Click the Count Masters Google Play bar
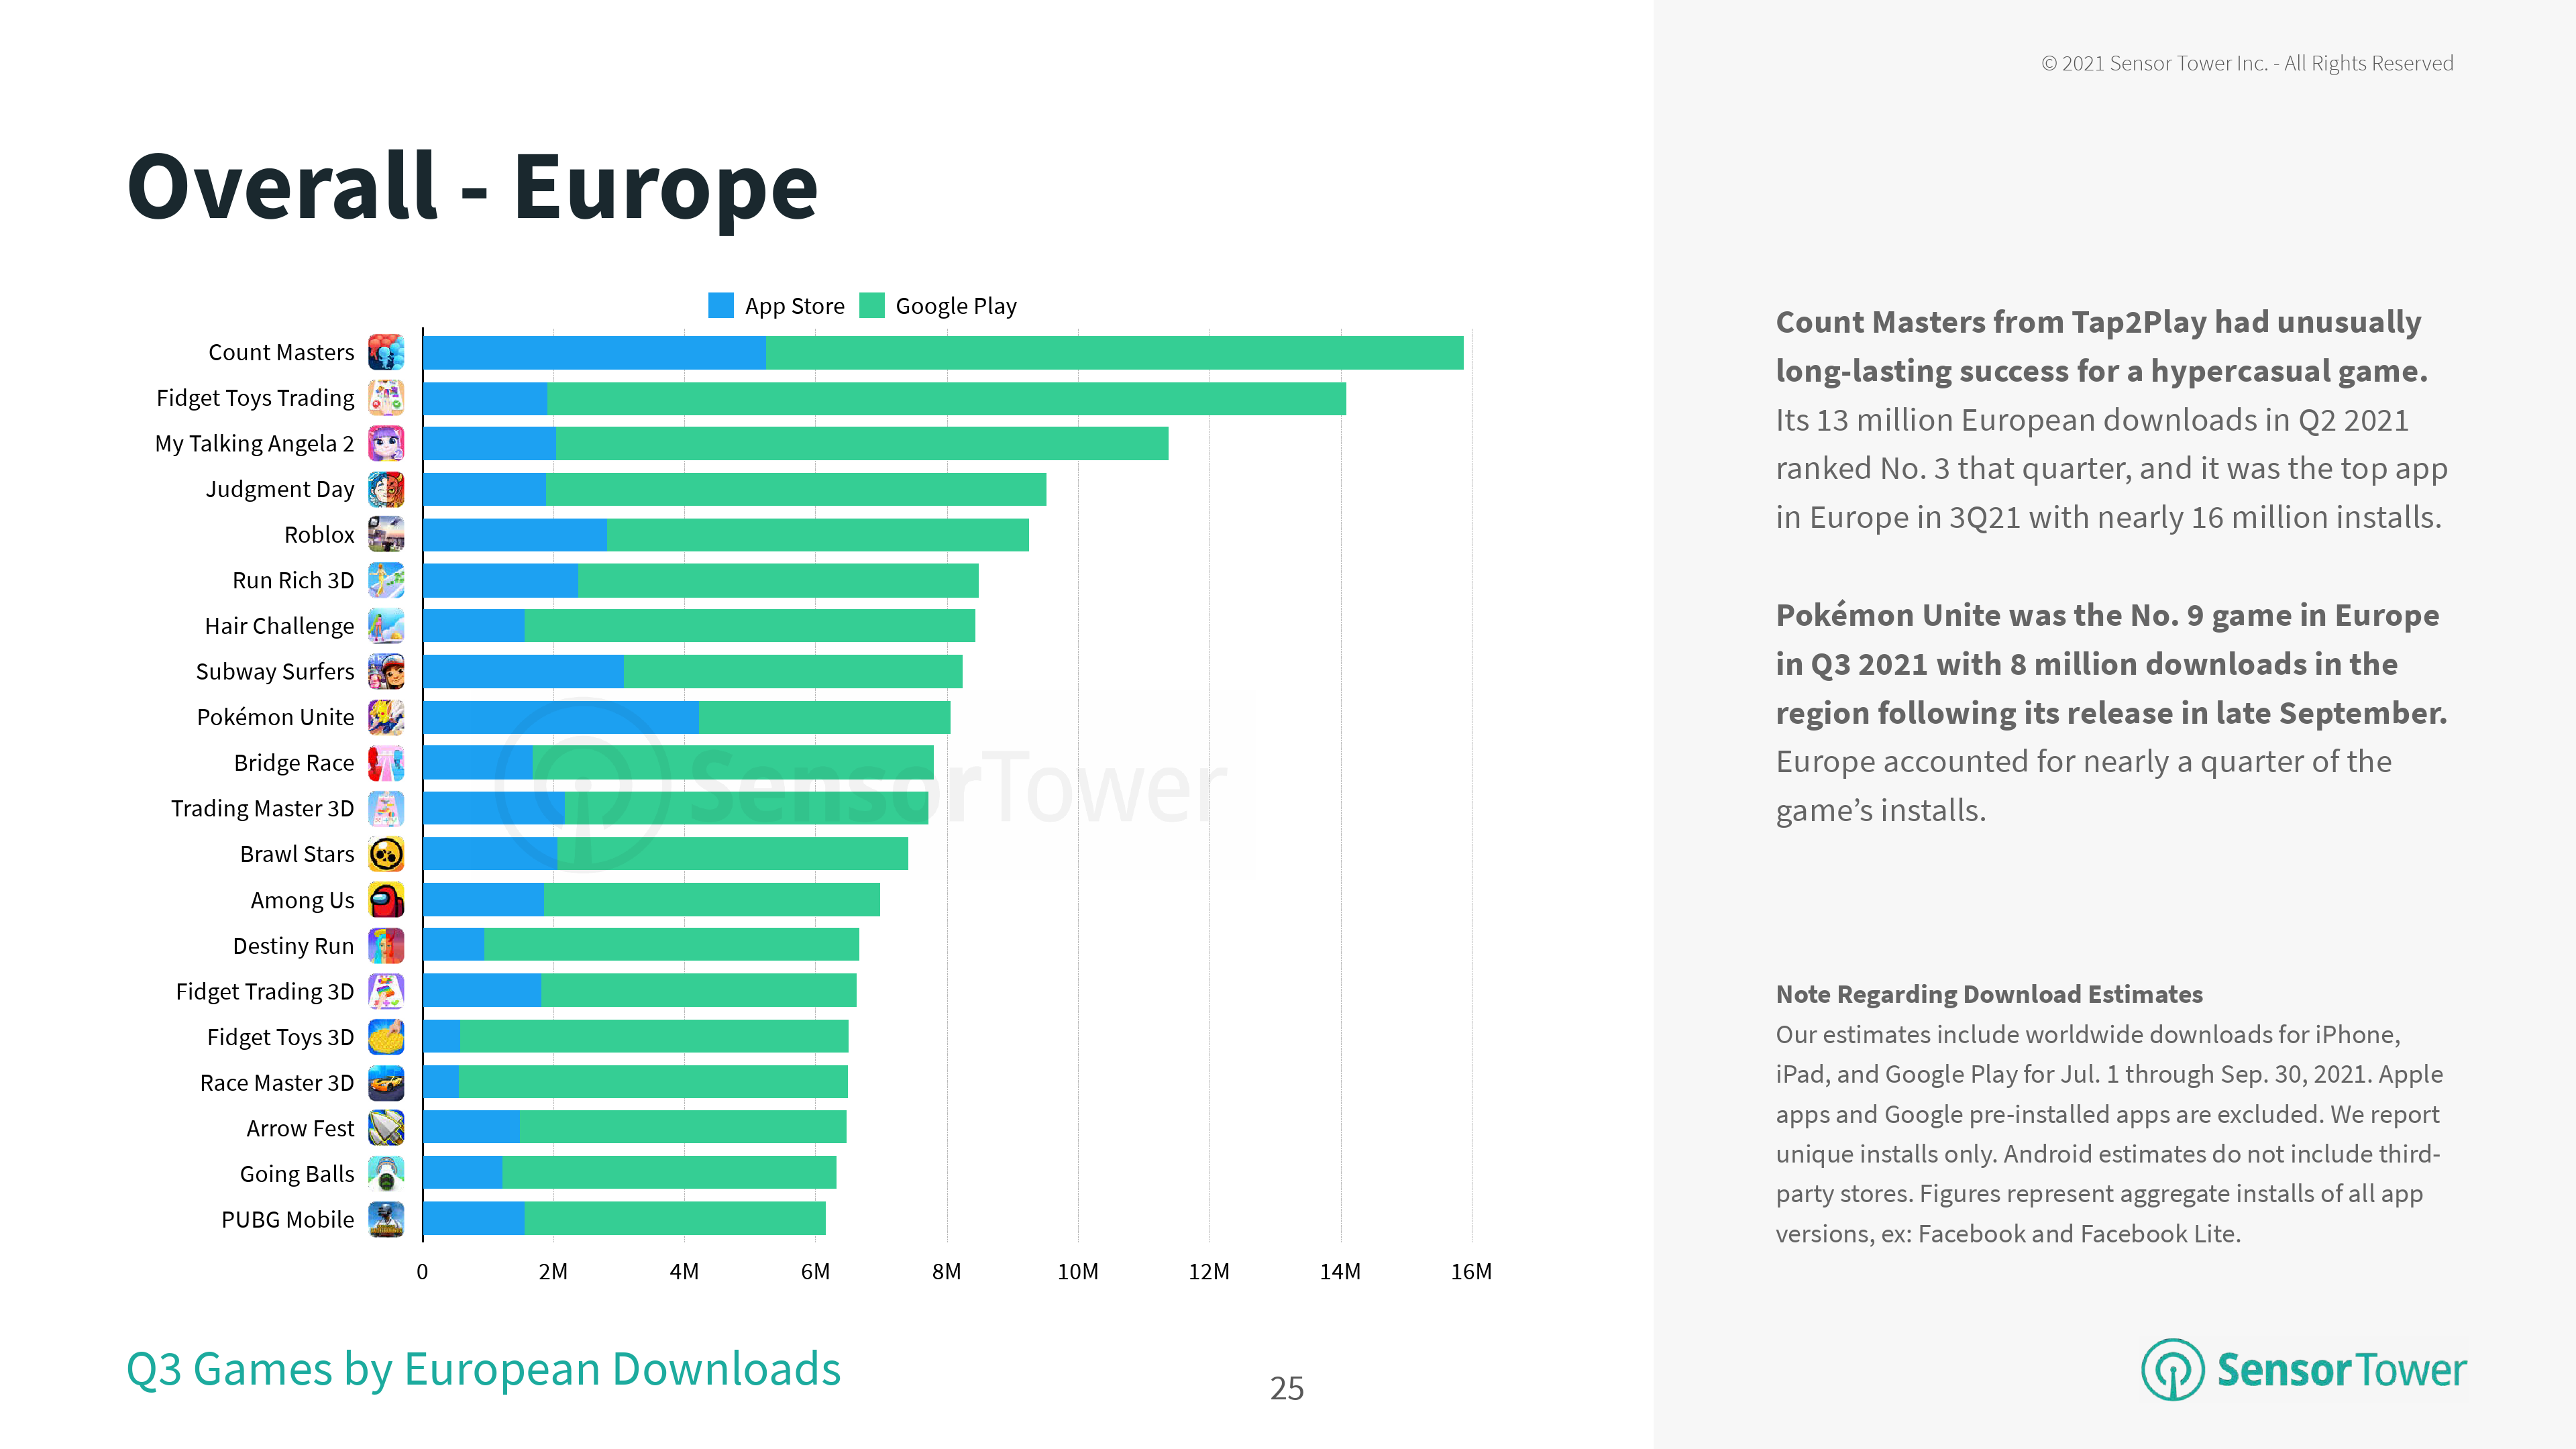This screenshot has height=1449, width=2576. pyautogui.click(x=1114, y=352)
